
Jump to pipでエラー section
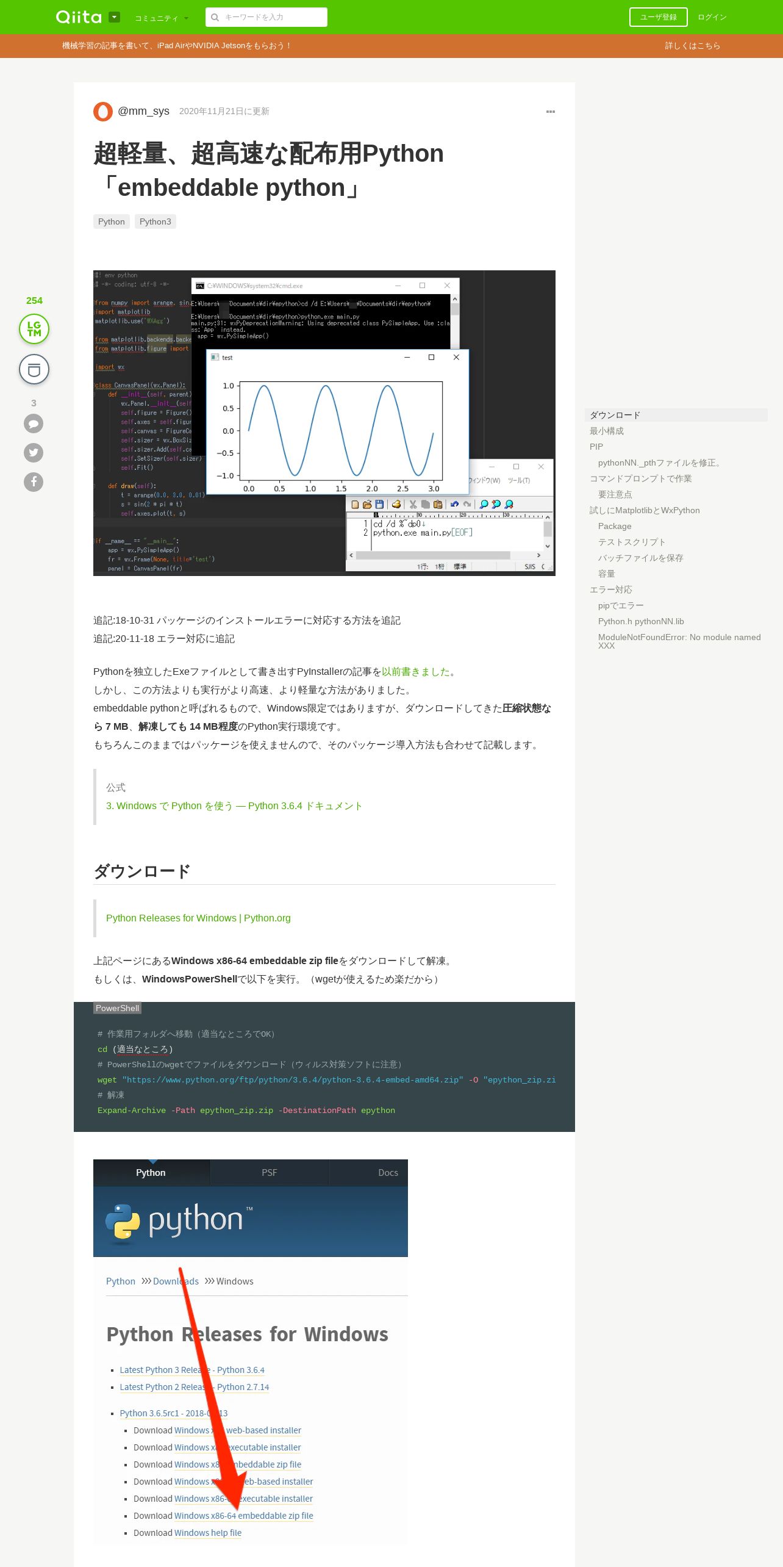coord(621,605)
